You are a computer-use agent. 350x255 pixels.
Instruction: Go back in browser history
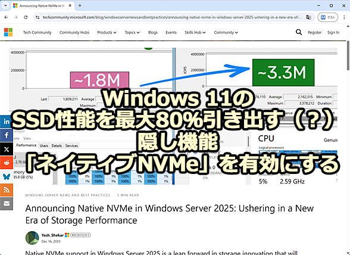click(x=6, y=17)
